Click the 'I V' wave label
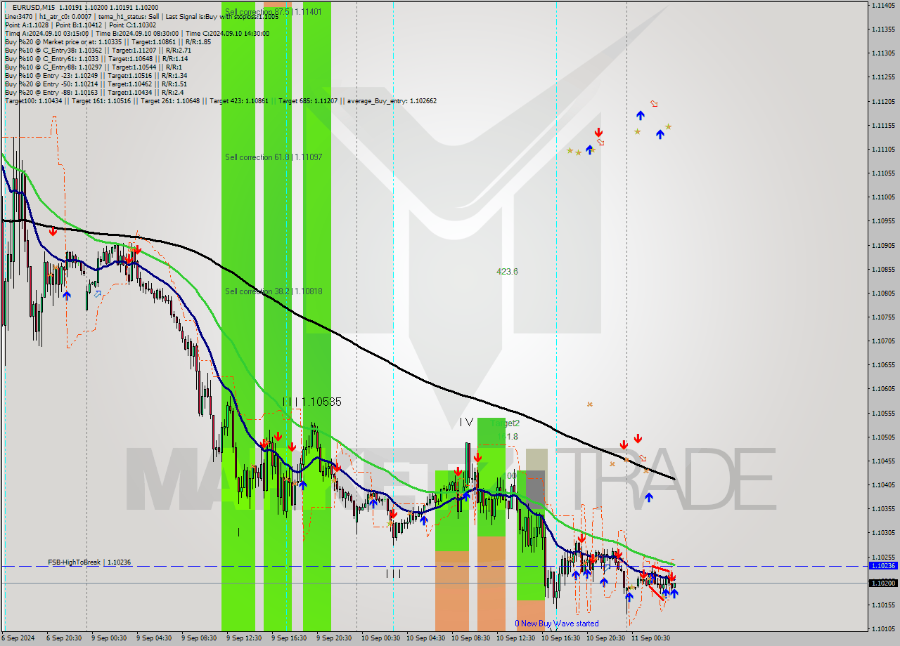The height and width of the screenshot is (646, 900). click(466, 422)
